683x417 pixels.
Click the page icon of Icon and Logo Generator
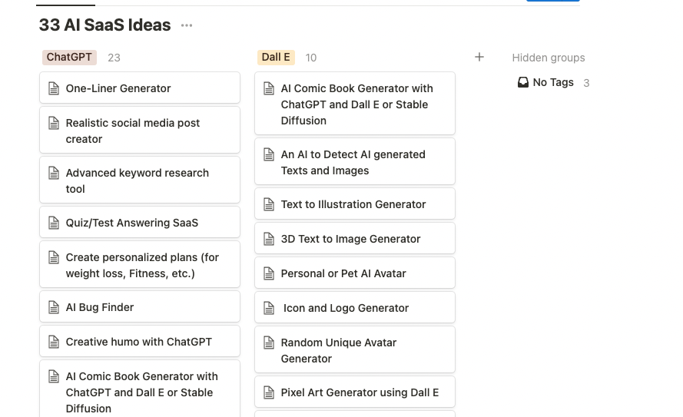click(269, 308)
